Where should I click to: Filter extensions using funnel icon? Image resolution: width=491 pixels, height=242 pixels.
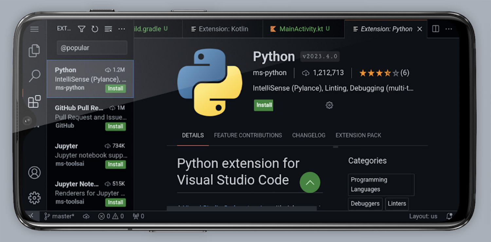click(82, 29)
